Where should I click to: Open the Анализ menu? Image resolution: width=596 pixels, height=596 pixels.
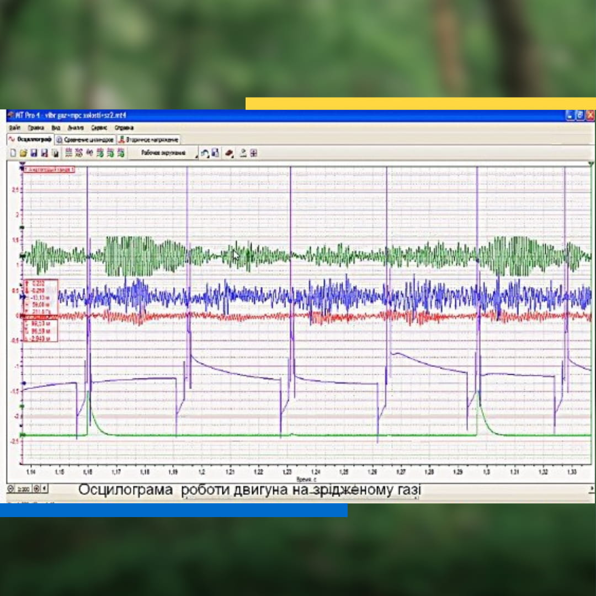pyautogui.click(x=76, y=127)
